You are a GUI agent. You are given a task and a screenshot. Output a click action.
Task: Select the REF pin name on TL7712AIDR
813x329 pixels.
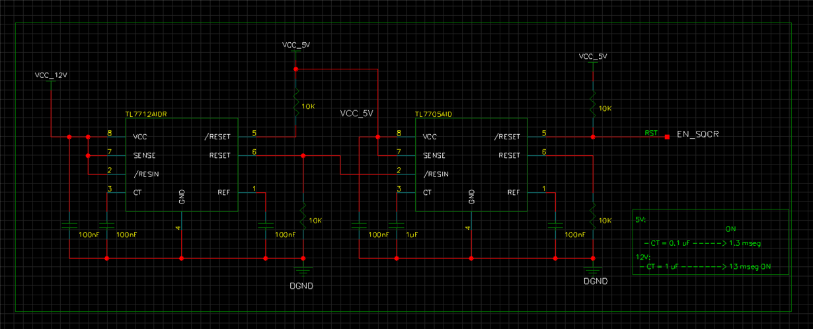223,193
